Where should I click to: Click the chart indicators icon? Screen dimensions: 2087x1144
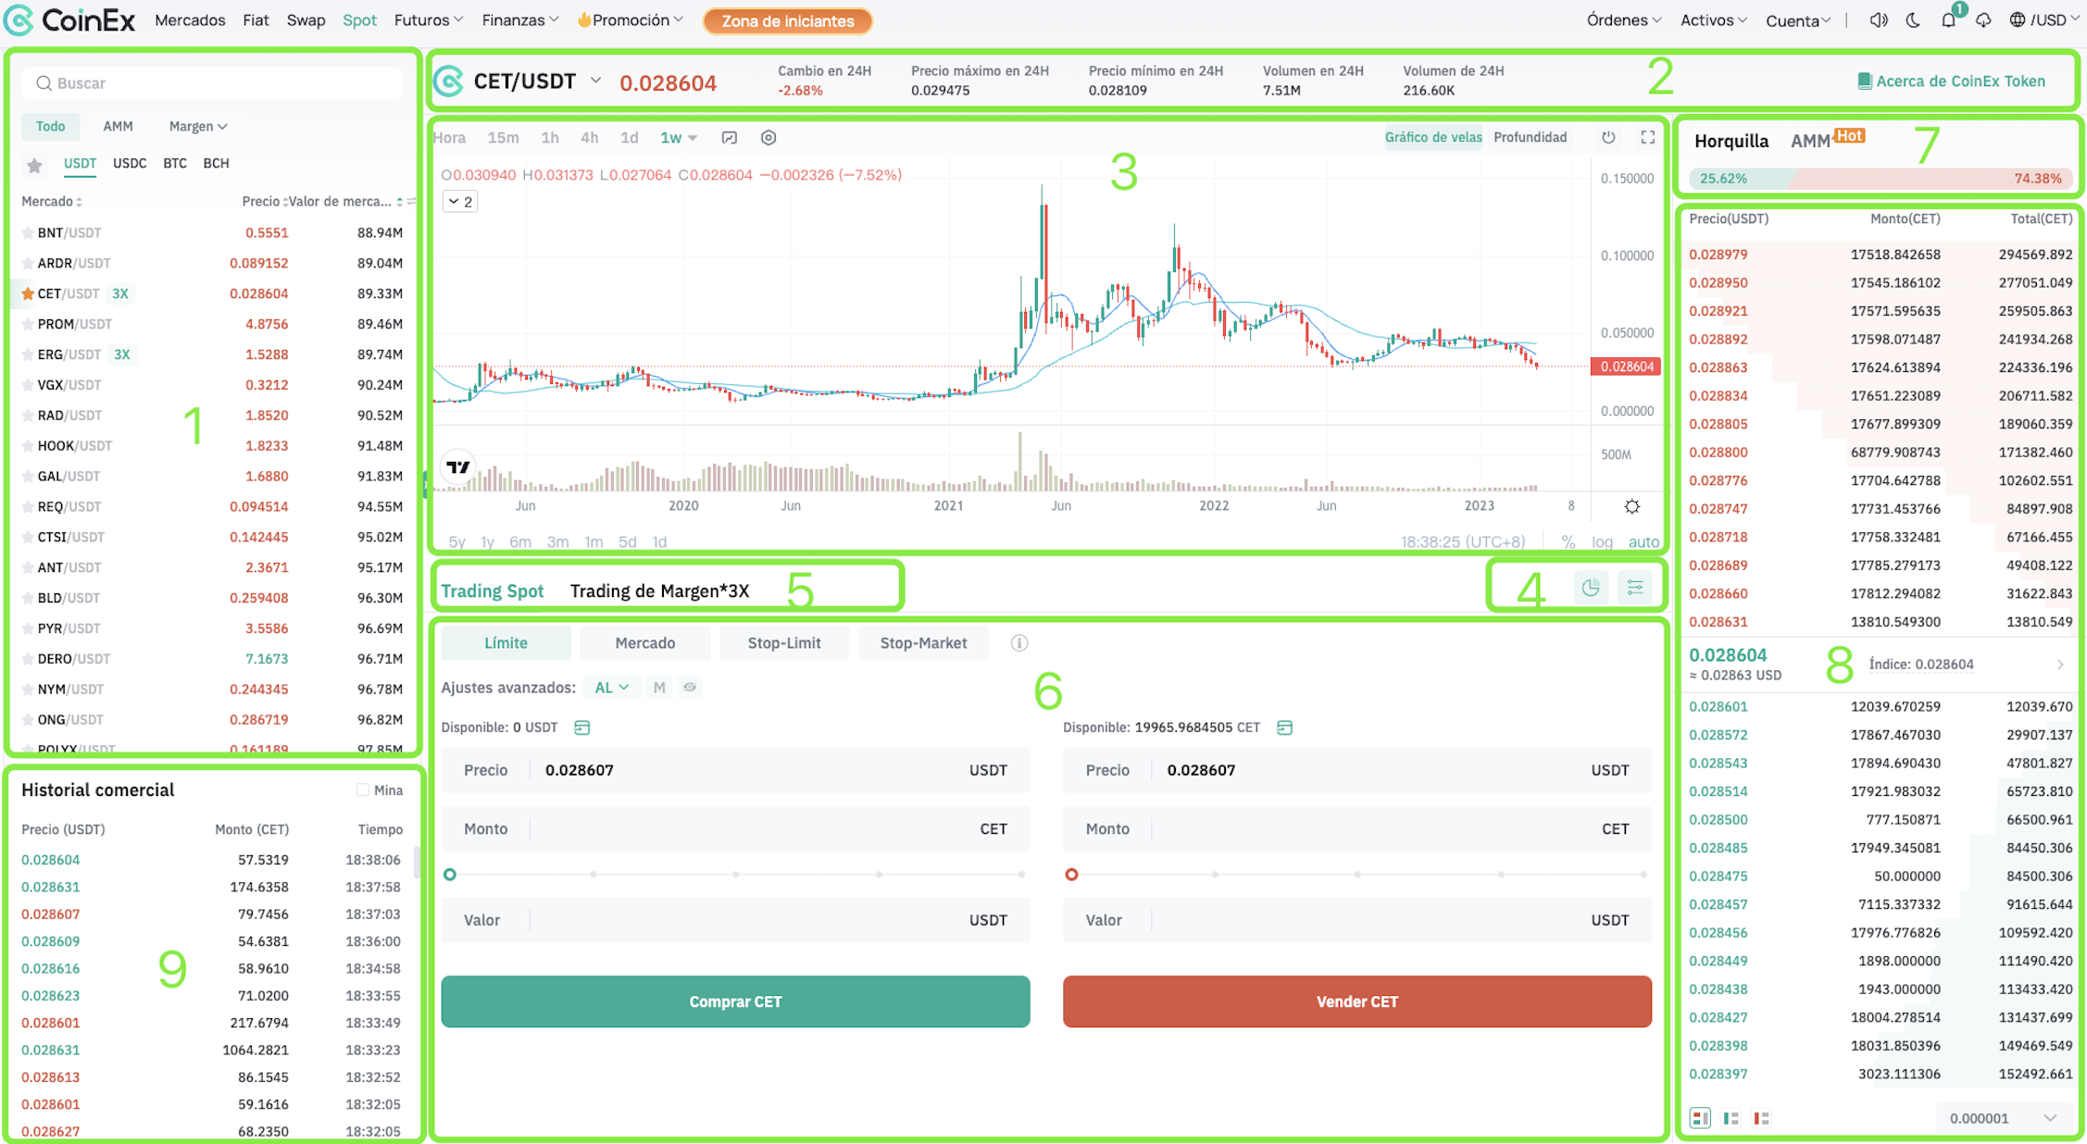tap(730, 138)
